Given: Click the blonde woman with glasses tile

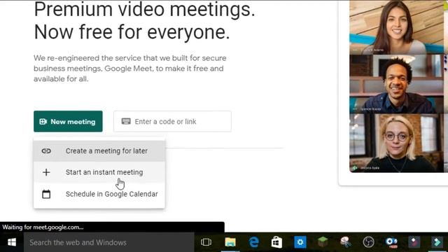Looking at the screenshot, I should pos(397,143).
